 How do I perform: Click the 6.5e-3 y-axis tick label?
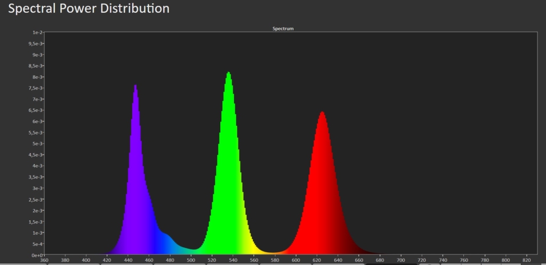(x=36, y=110)
